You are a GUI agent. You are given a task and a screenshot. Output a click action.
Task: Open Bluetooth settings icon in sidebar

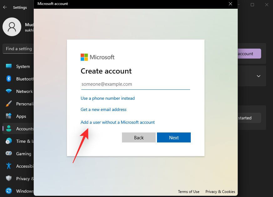coord(9,79)
